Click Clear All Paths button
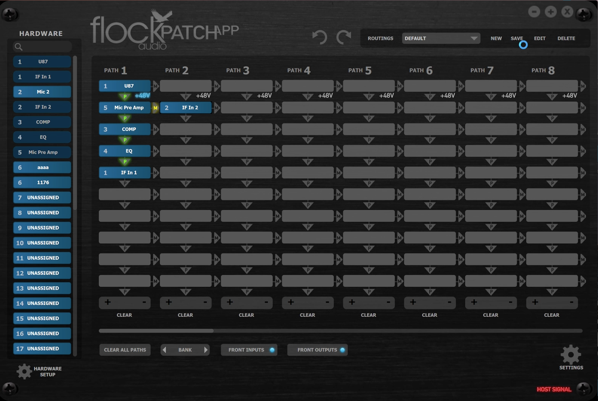Image resolution: width=598 pixels, height=401 pixels. point(125,350)
